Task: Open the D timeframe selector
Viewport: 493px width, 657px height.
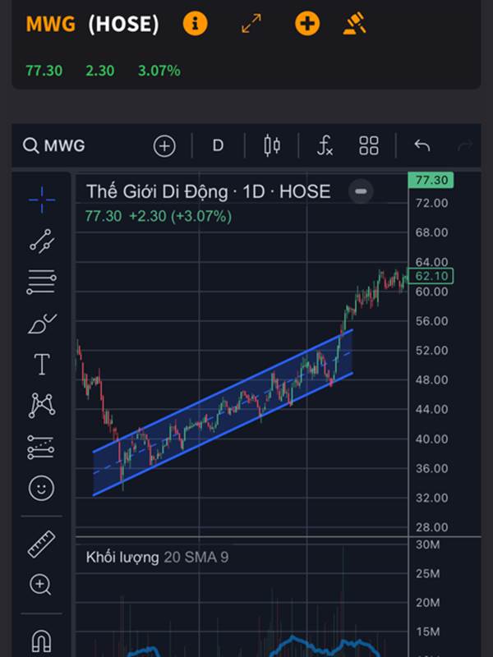Action: pos(218,146)
